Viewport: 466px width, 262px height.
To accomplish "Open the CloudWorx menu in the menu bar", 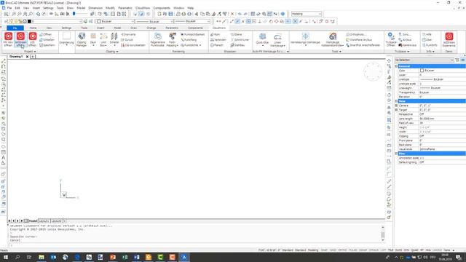I will point(143,8).
